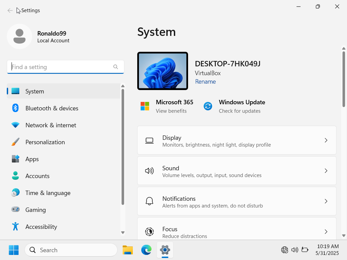
Task: Click the paintbrush Personalization icon
Action: pyautogui.click(x=15, y=142)
